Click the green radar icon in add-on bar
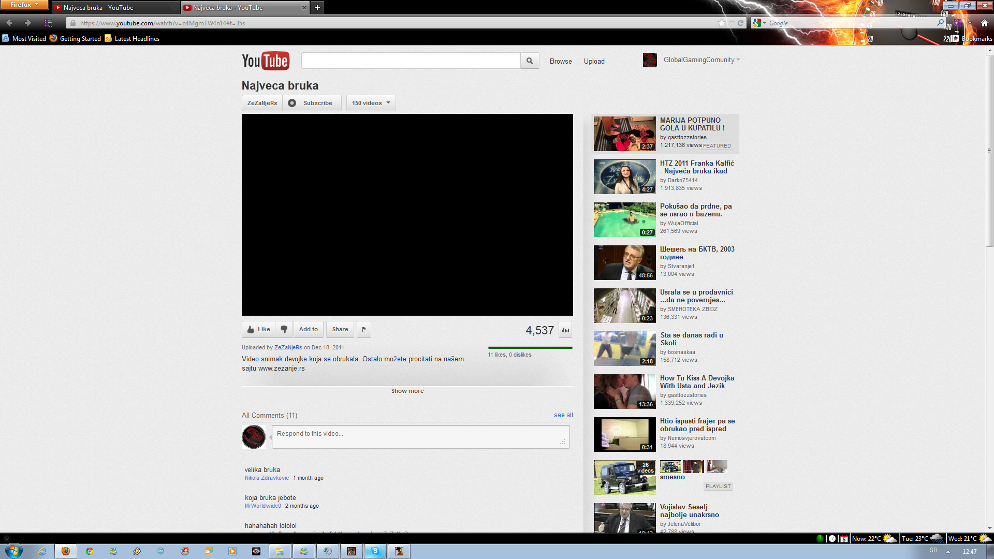Viewport: 994px width, 559px height. click(820, 538)
